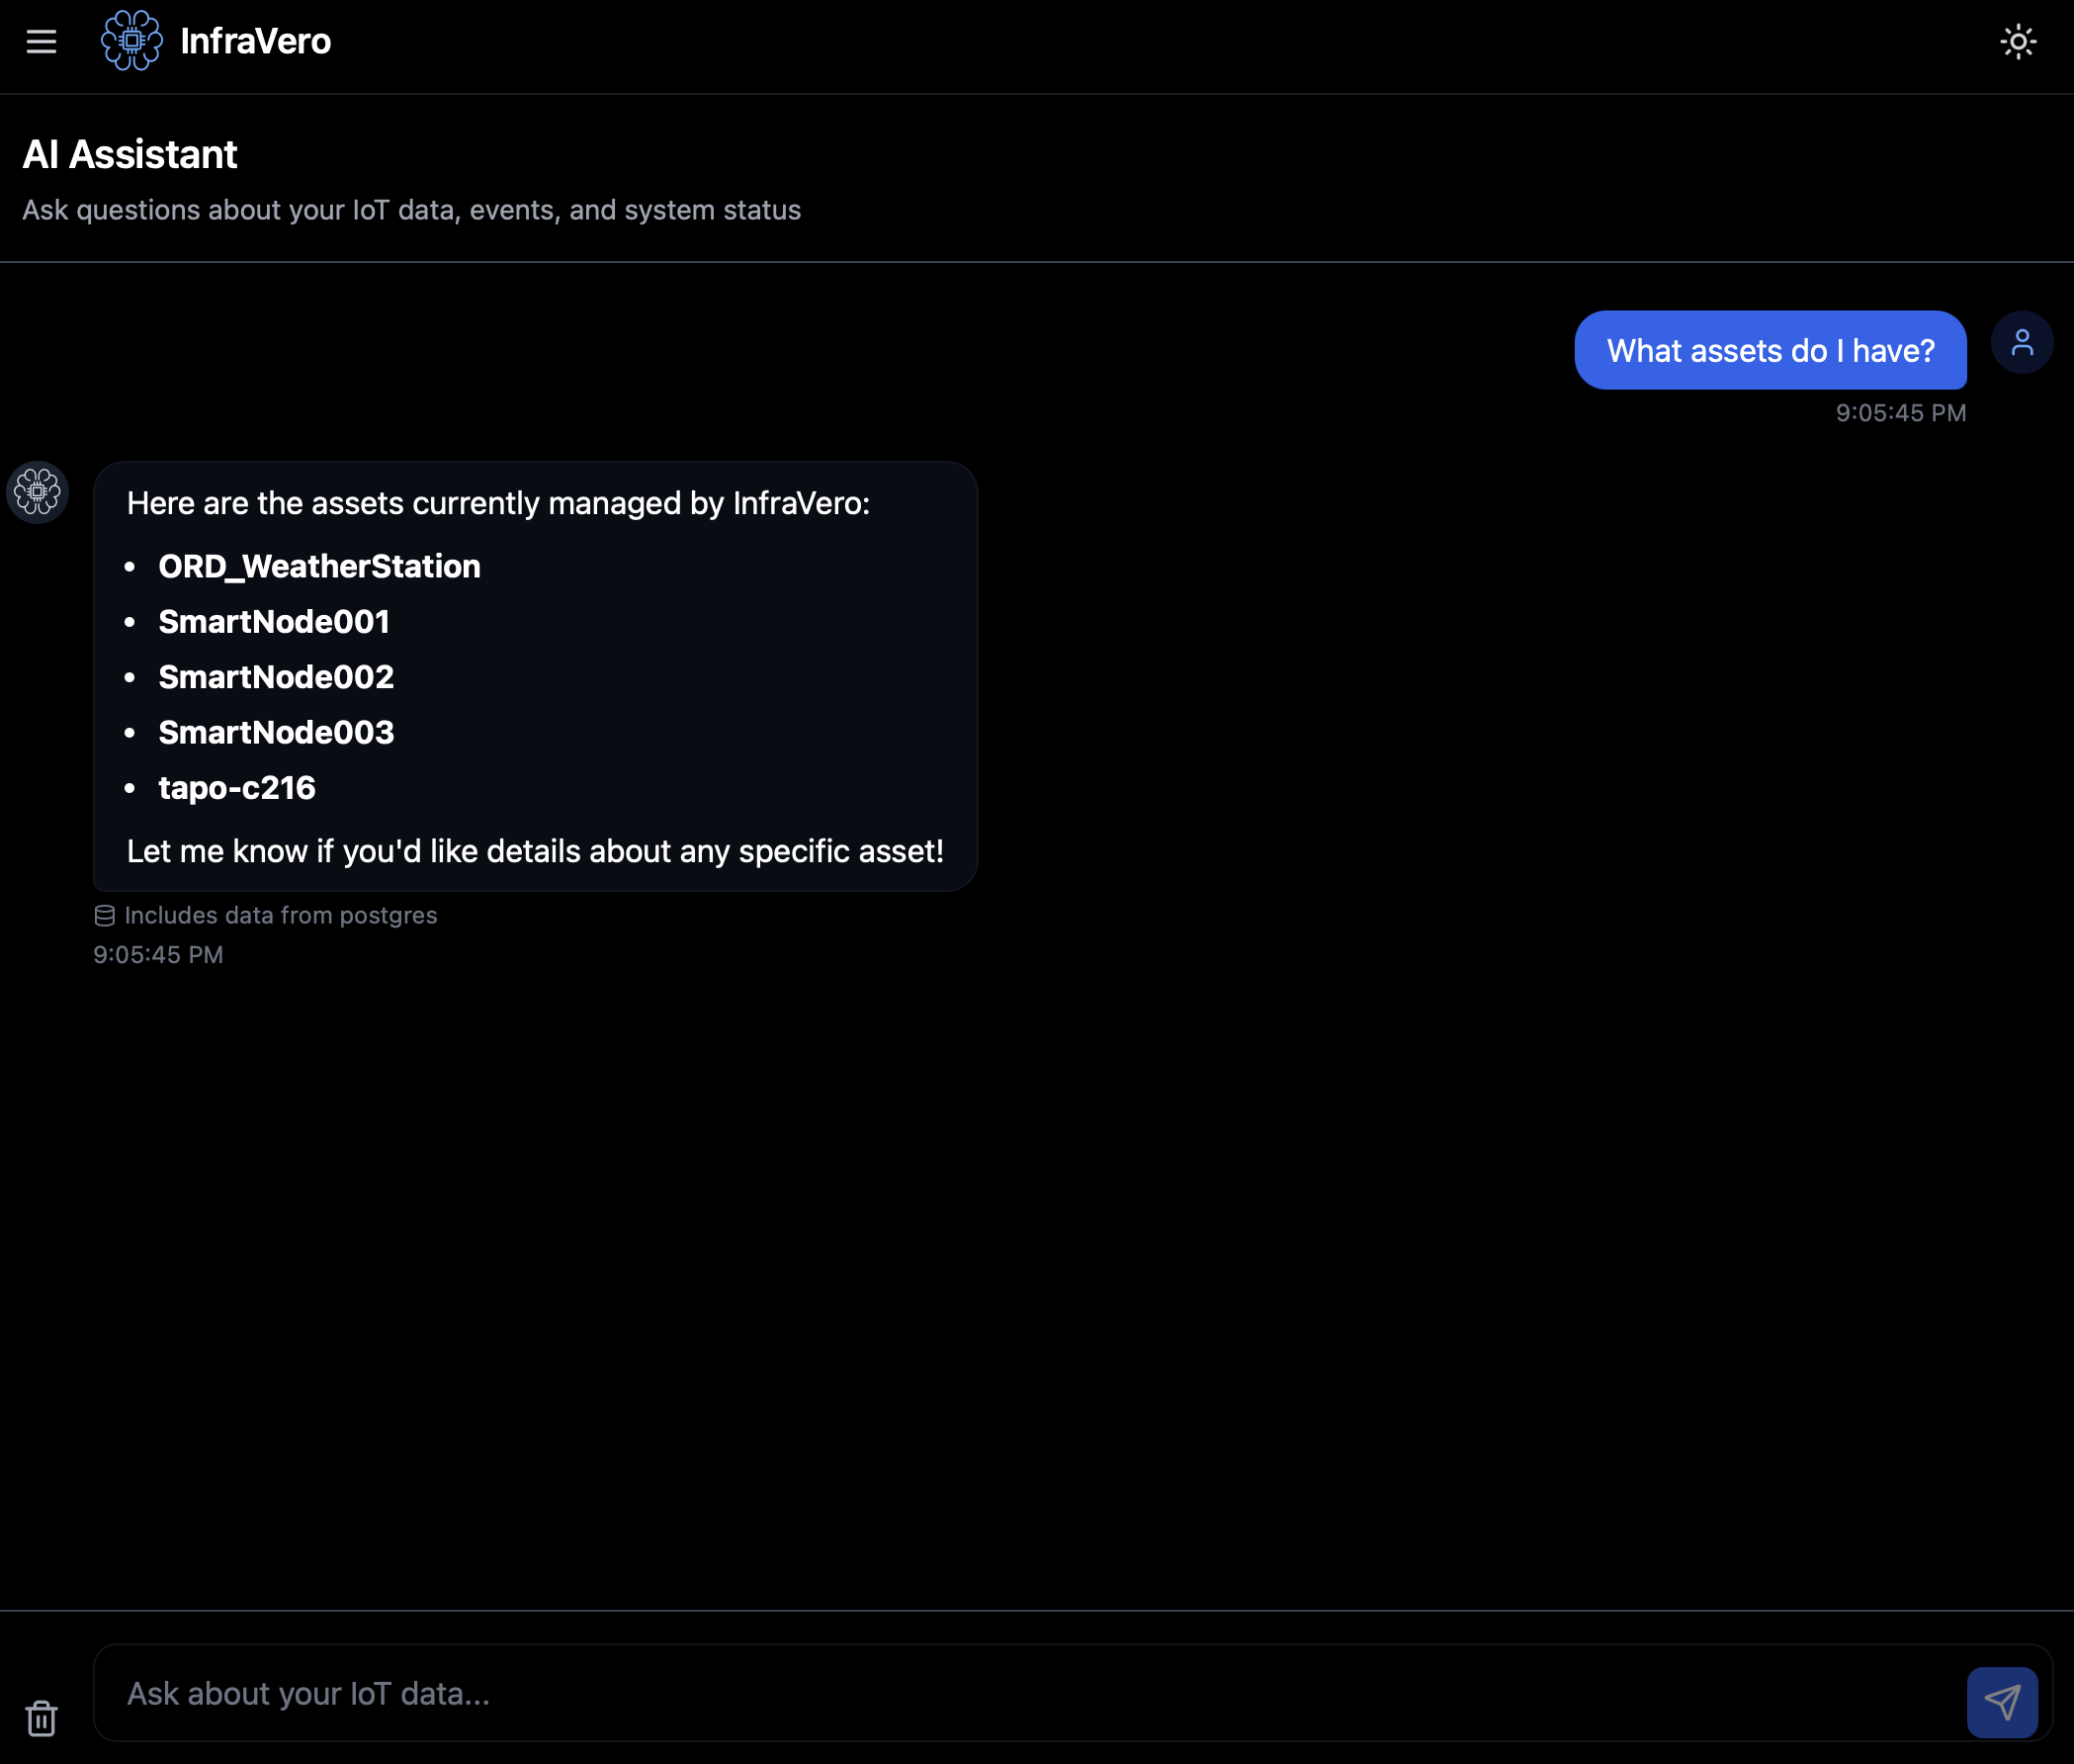Click the AI Assistant page title
2074x1764 pixels.
pyautogui.click(x=130, y=152)
